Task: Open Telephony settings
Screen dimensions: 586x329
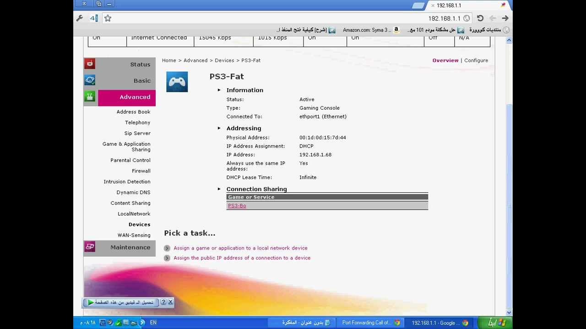Action: [137, 122]
